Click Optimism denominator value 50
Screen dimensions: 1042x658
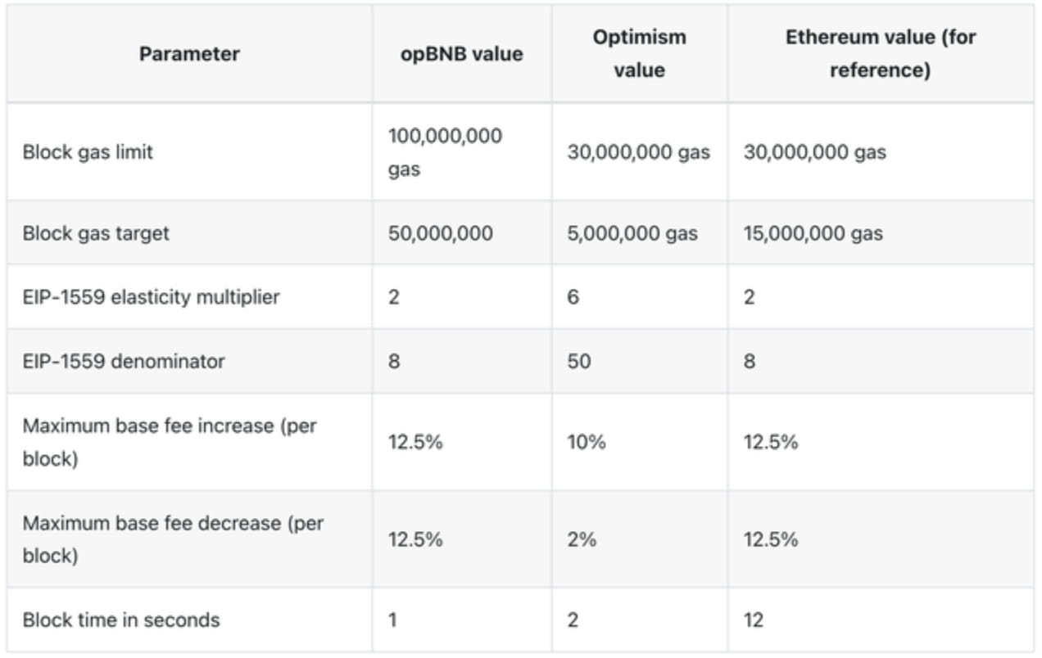pos(578,361)
